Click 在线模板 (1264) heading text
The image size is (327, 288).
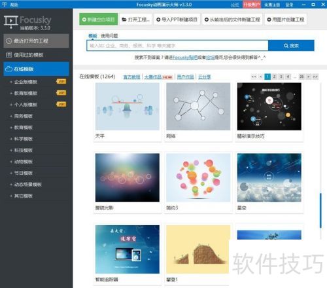click(x=97, y=77)
